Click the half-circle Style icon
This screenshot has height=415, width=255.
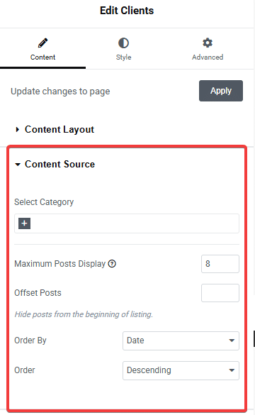tap(123, 43)
